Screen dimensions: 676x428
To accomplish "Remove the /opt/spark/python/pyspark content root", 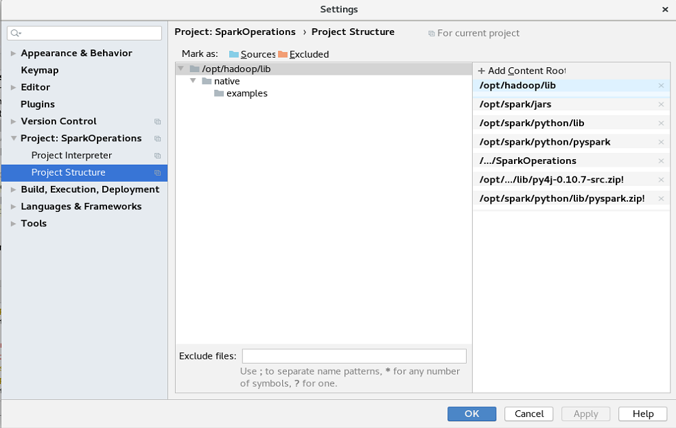I will (x=661, y=142).
